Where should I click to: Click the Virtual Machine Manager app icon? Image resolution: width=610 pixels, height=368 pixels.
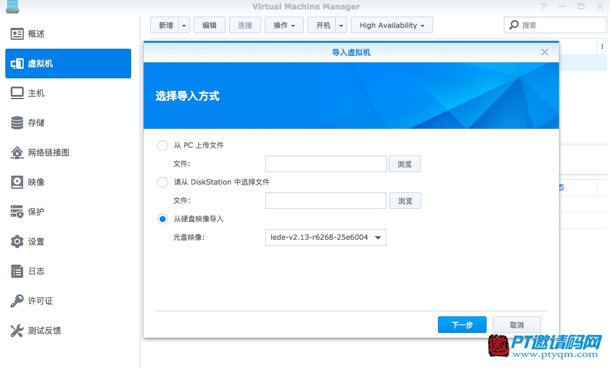pyautogui.click(x=12, y=7)
